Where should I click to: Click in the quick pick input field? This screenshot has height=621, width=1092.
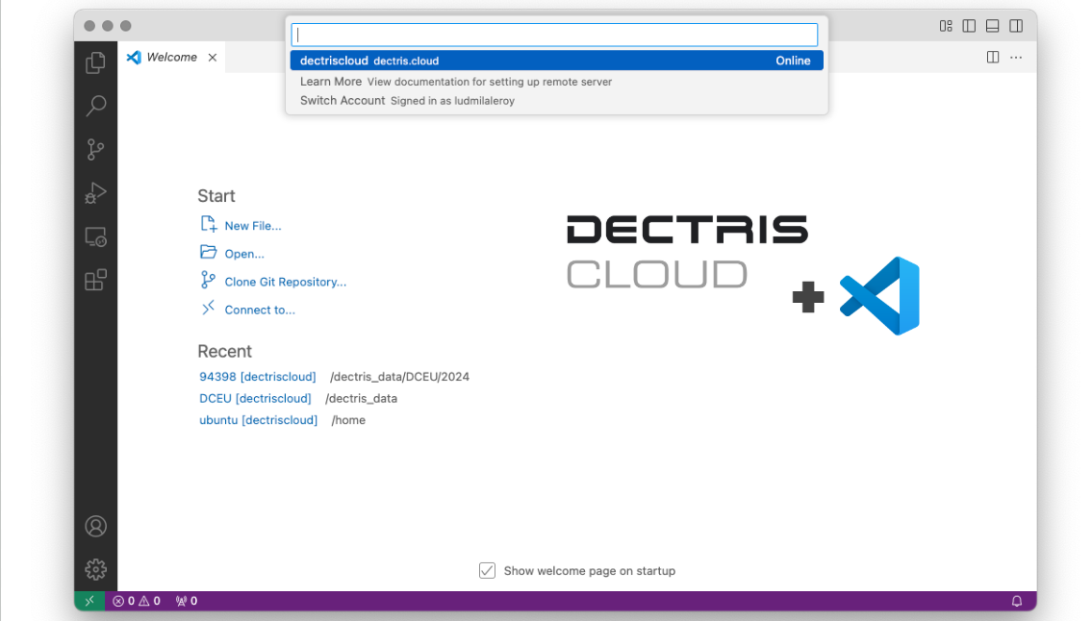click(554, 35)
